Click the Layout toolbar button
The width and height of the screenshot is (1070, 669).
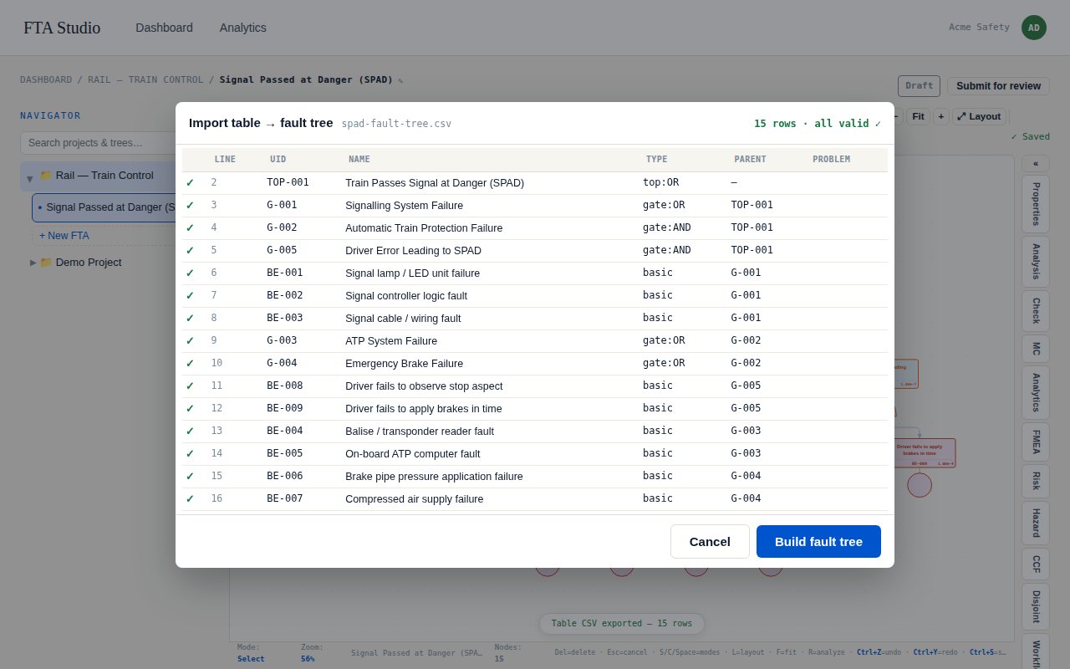(x=980, y=117)
